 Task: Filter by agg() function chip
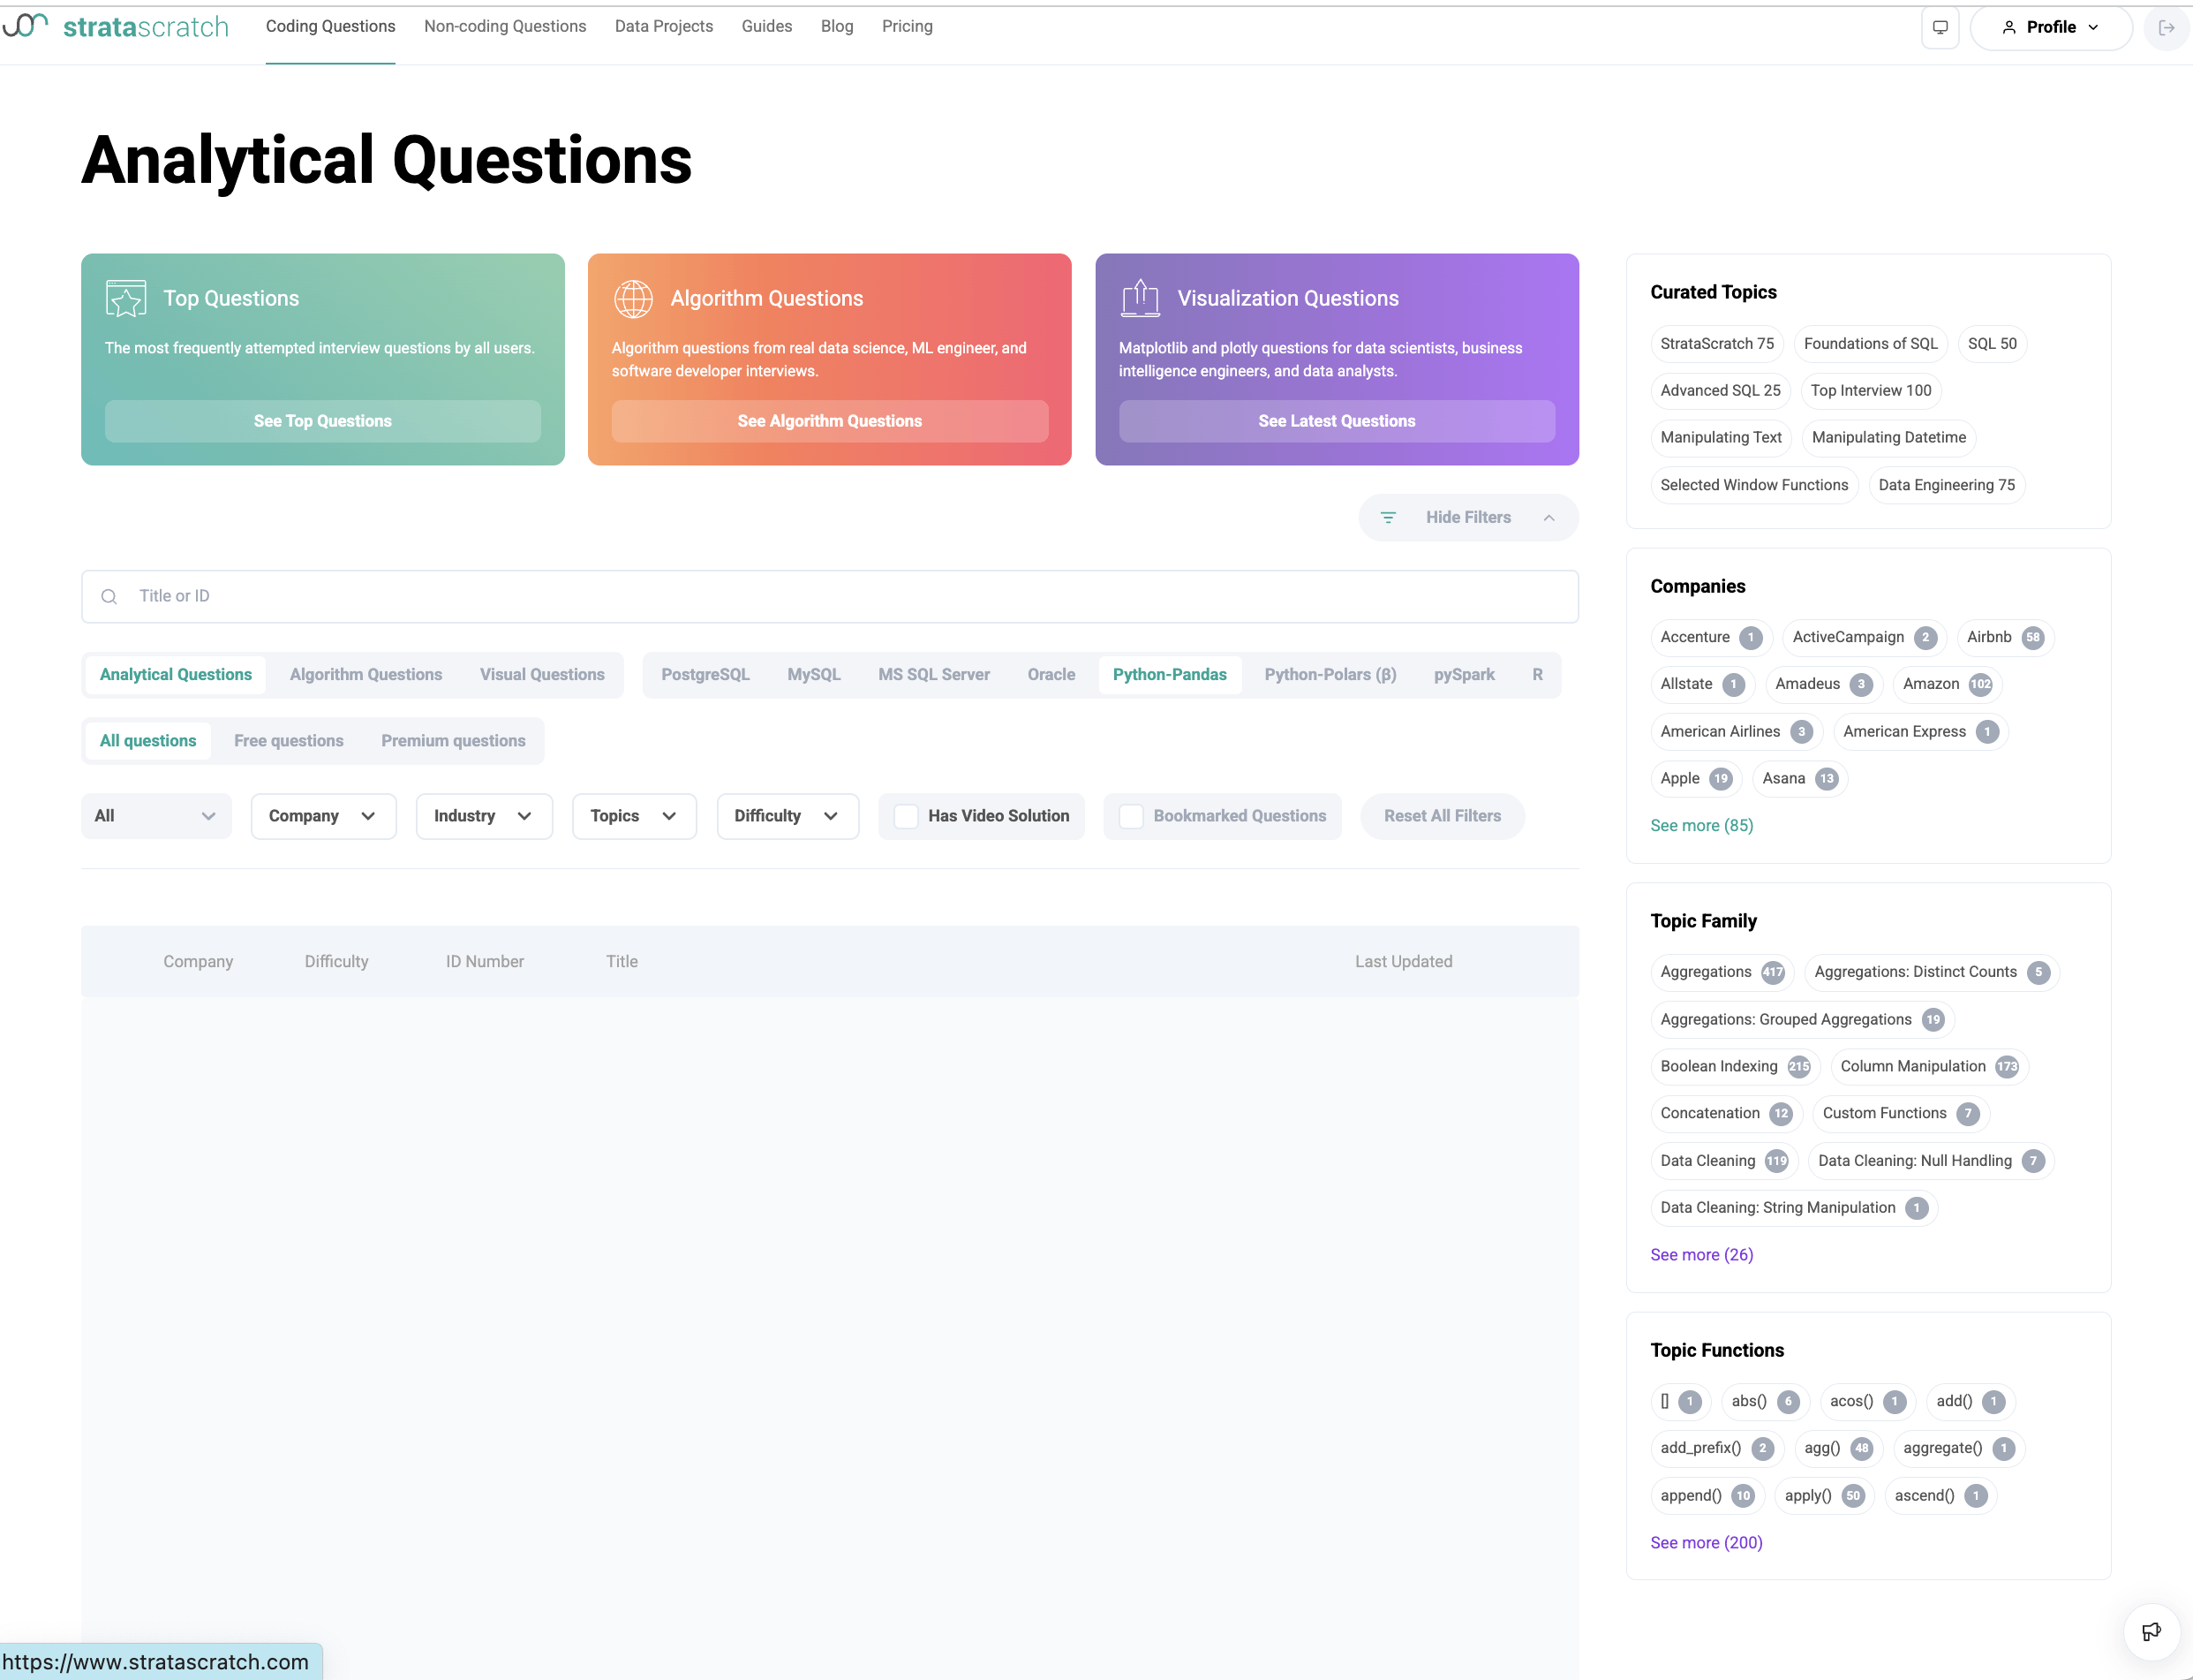tap(1837, 1448)
